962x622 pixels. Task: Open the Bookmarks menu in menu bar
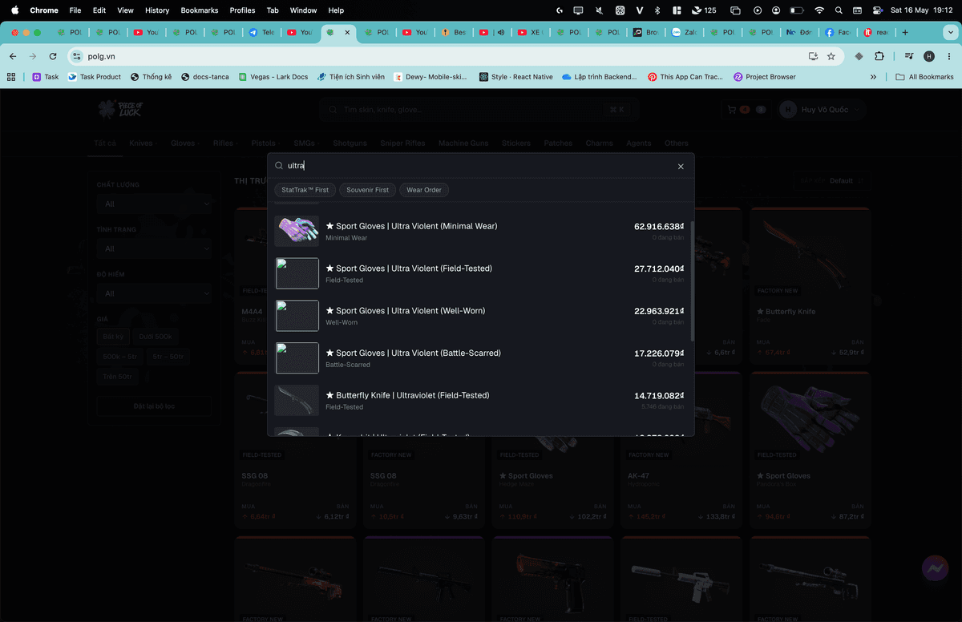pyautogui.click(x=199, y=10)
